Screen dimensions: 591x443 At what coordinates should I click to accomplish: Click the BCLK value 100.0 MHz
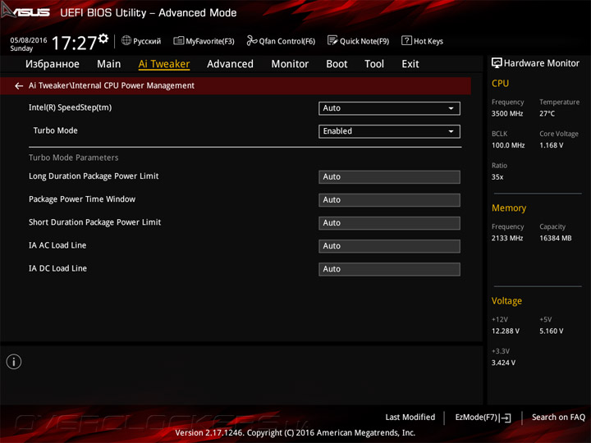[x=508, y=145]
